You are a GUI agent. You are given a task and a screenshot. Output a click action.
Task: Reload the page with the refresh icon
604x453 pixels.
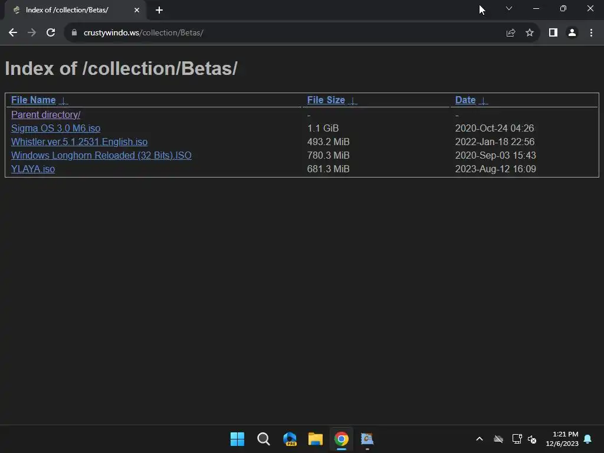[51, 33]
